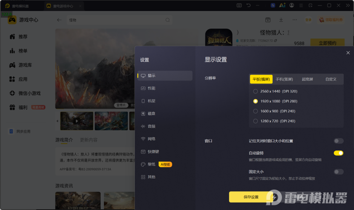This screenshot has height=210, width=354.
Task: Open 游戏库 game library in sidebar
Action: (21, 65)
